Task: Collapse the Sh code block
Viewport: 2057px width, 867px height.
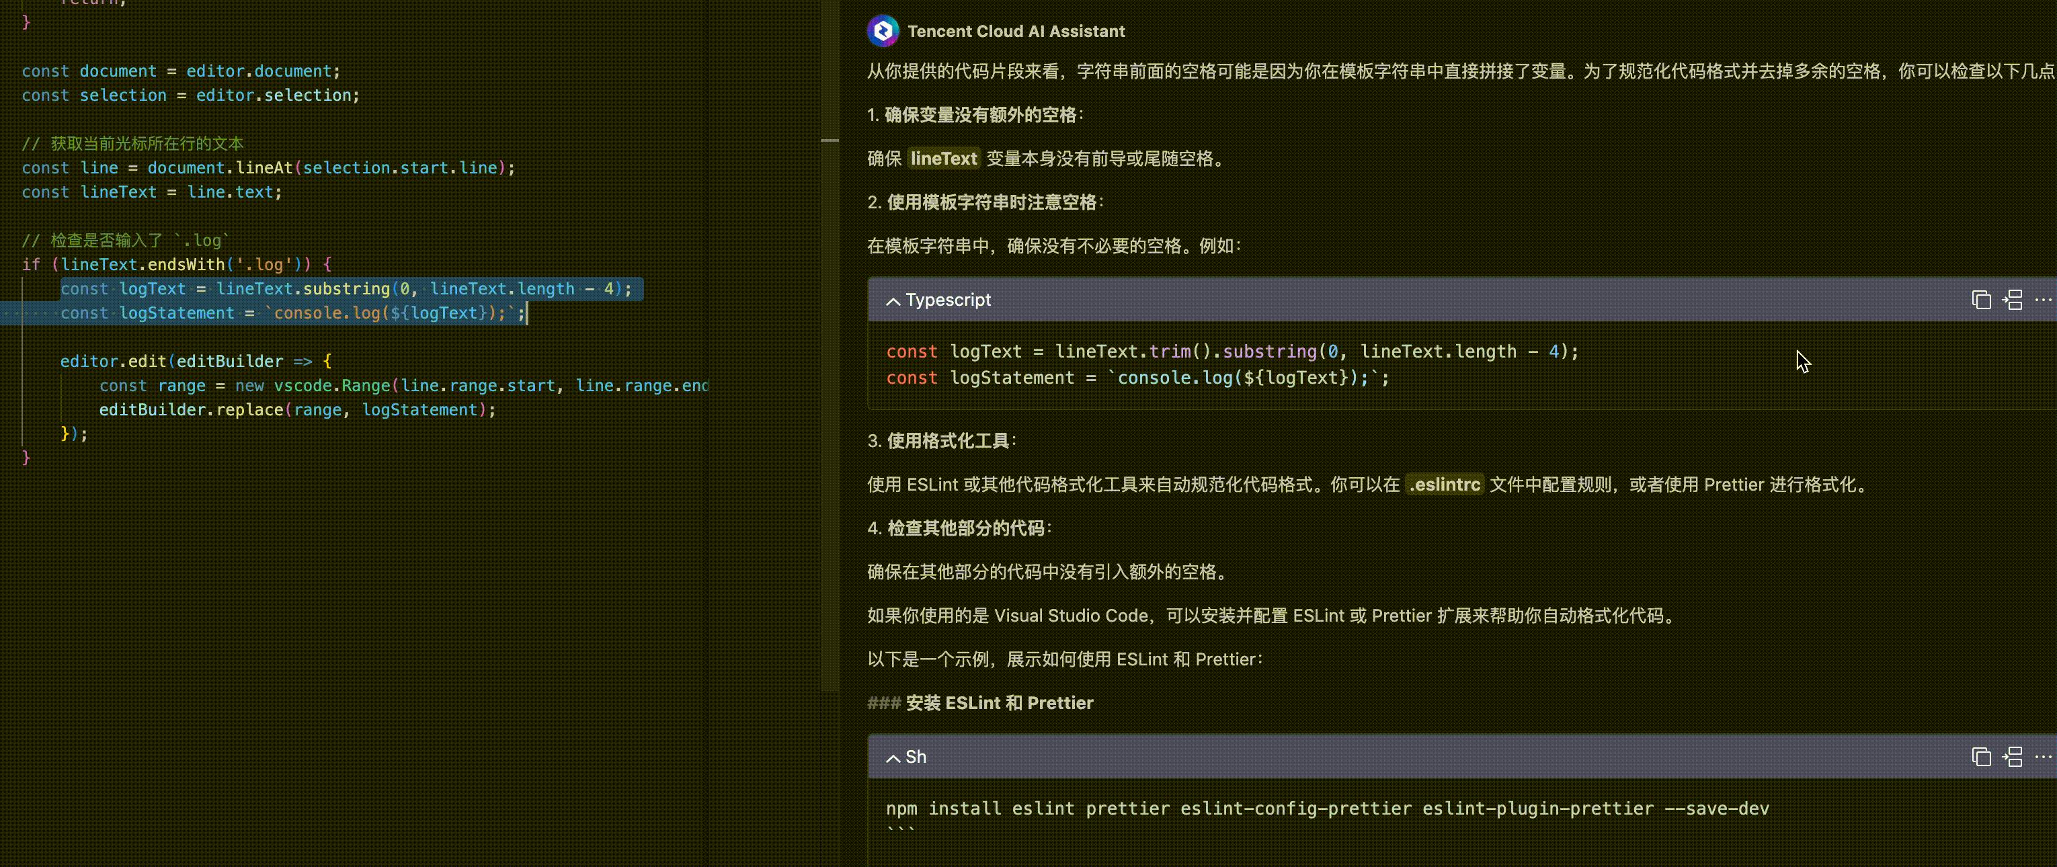Action: pyautogui.click(x=893, y=757)
